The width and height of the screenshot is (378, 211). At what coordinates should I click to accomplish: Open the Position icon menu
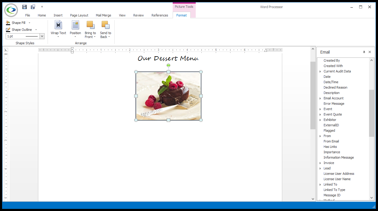click(x=75, y=25)
